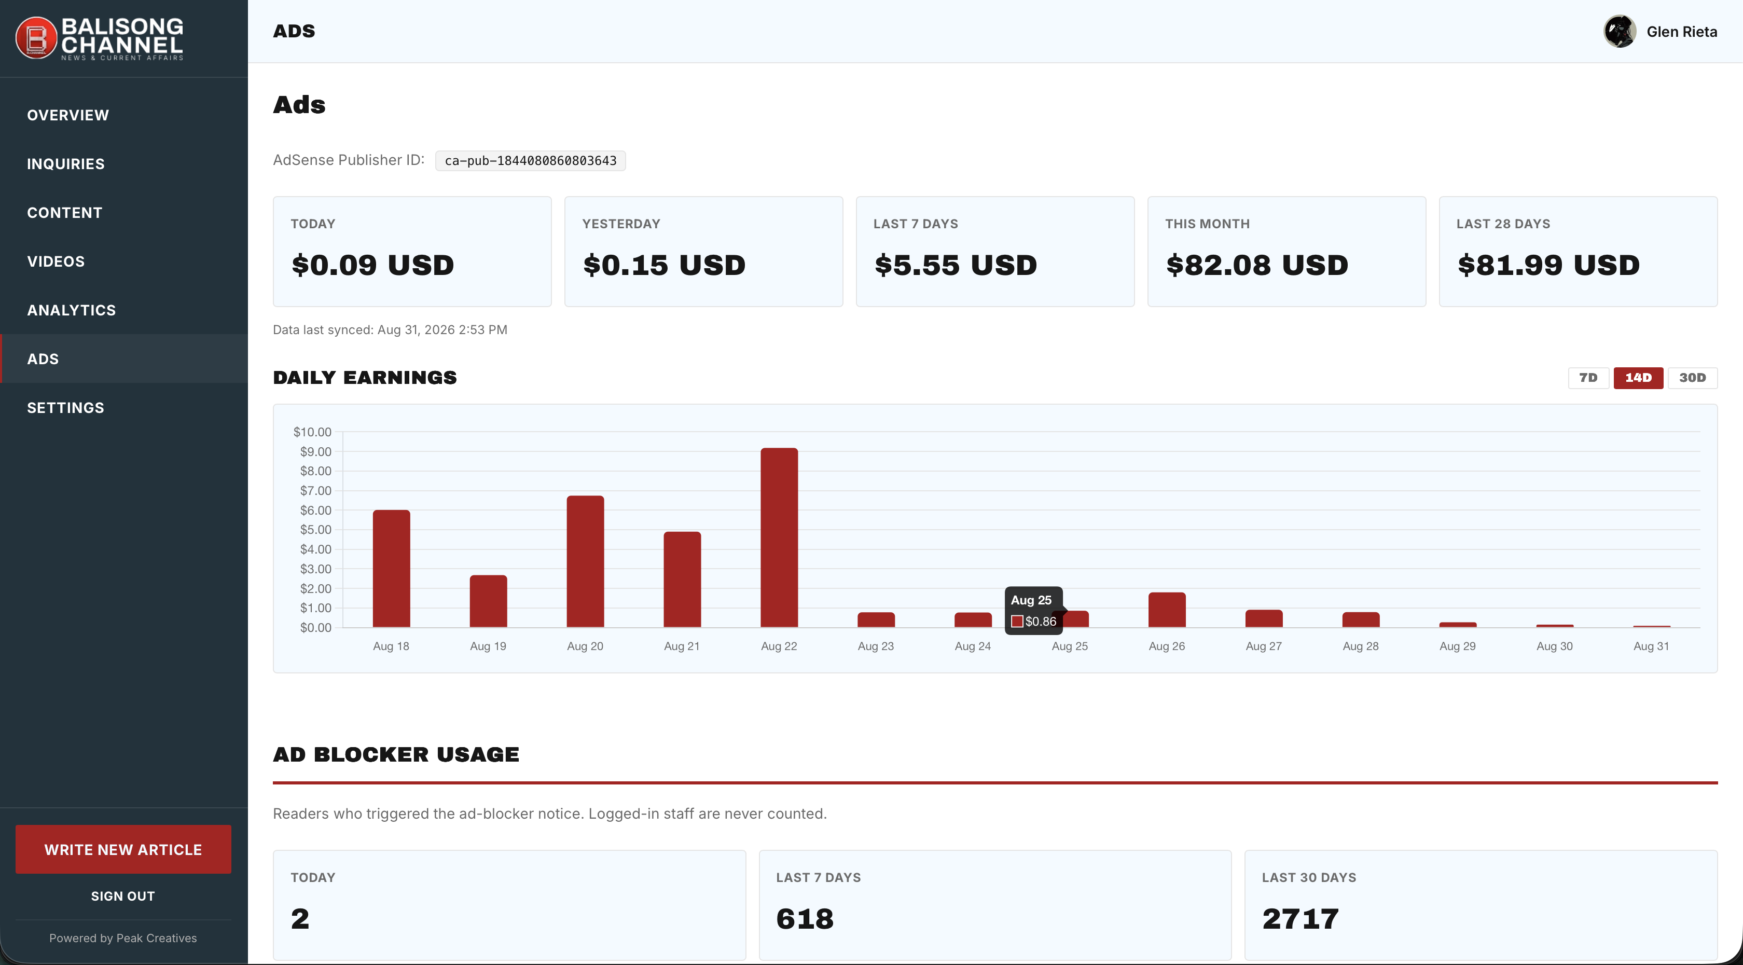Click the $10.00 y-axis label

click(x=312, y=432)
